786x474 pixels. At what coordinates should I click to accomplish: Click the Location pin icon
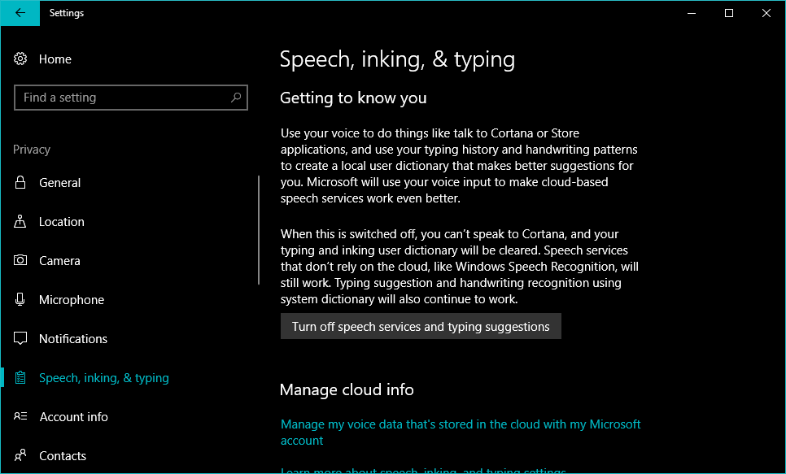click(21, 222)
